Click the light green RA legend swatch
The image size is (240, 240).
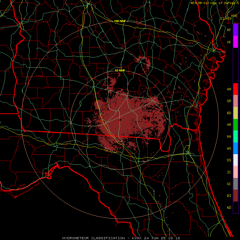(x=235, y=137)
